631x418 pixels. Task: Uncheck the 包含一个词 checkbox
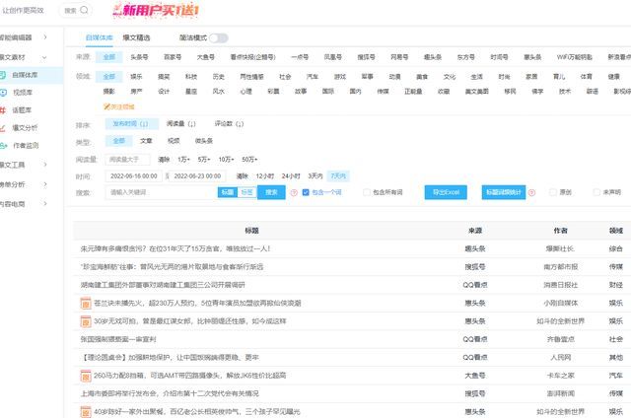pos(306,192)
